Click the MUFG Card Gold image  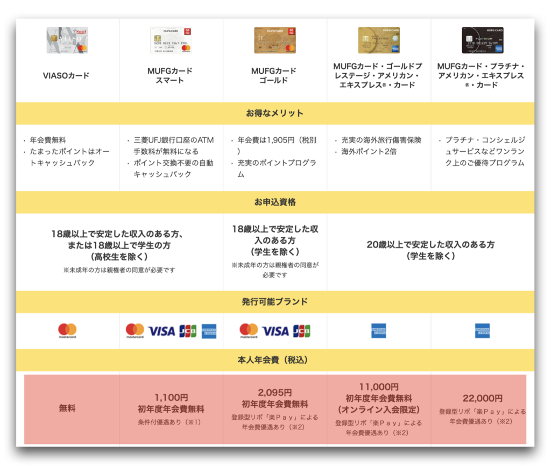pos(275,40)
